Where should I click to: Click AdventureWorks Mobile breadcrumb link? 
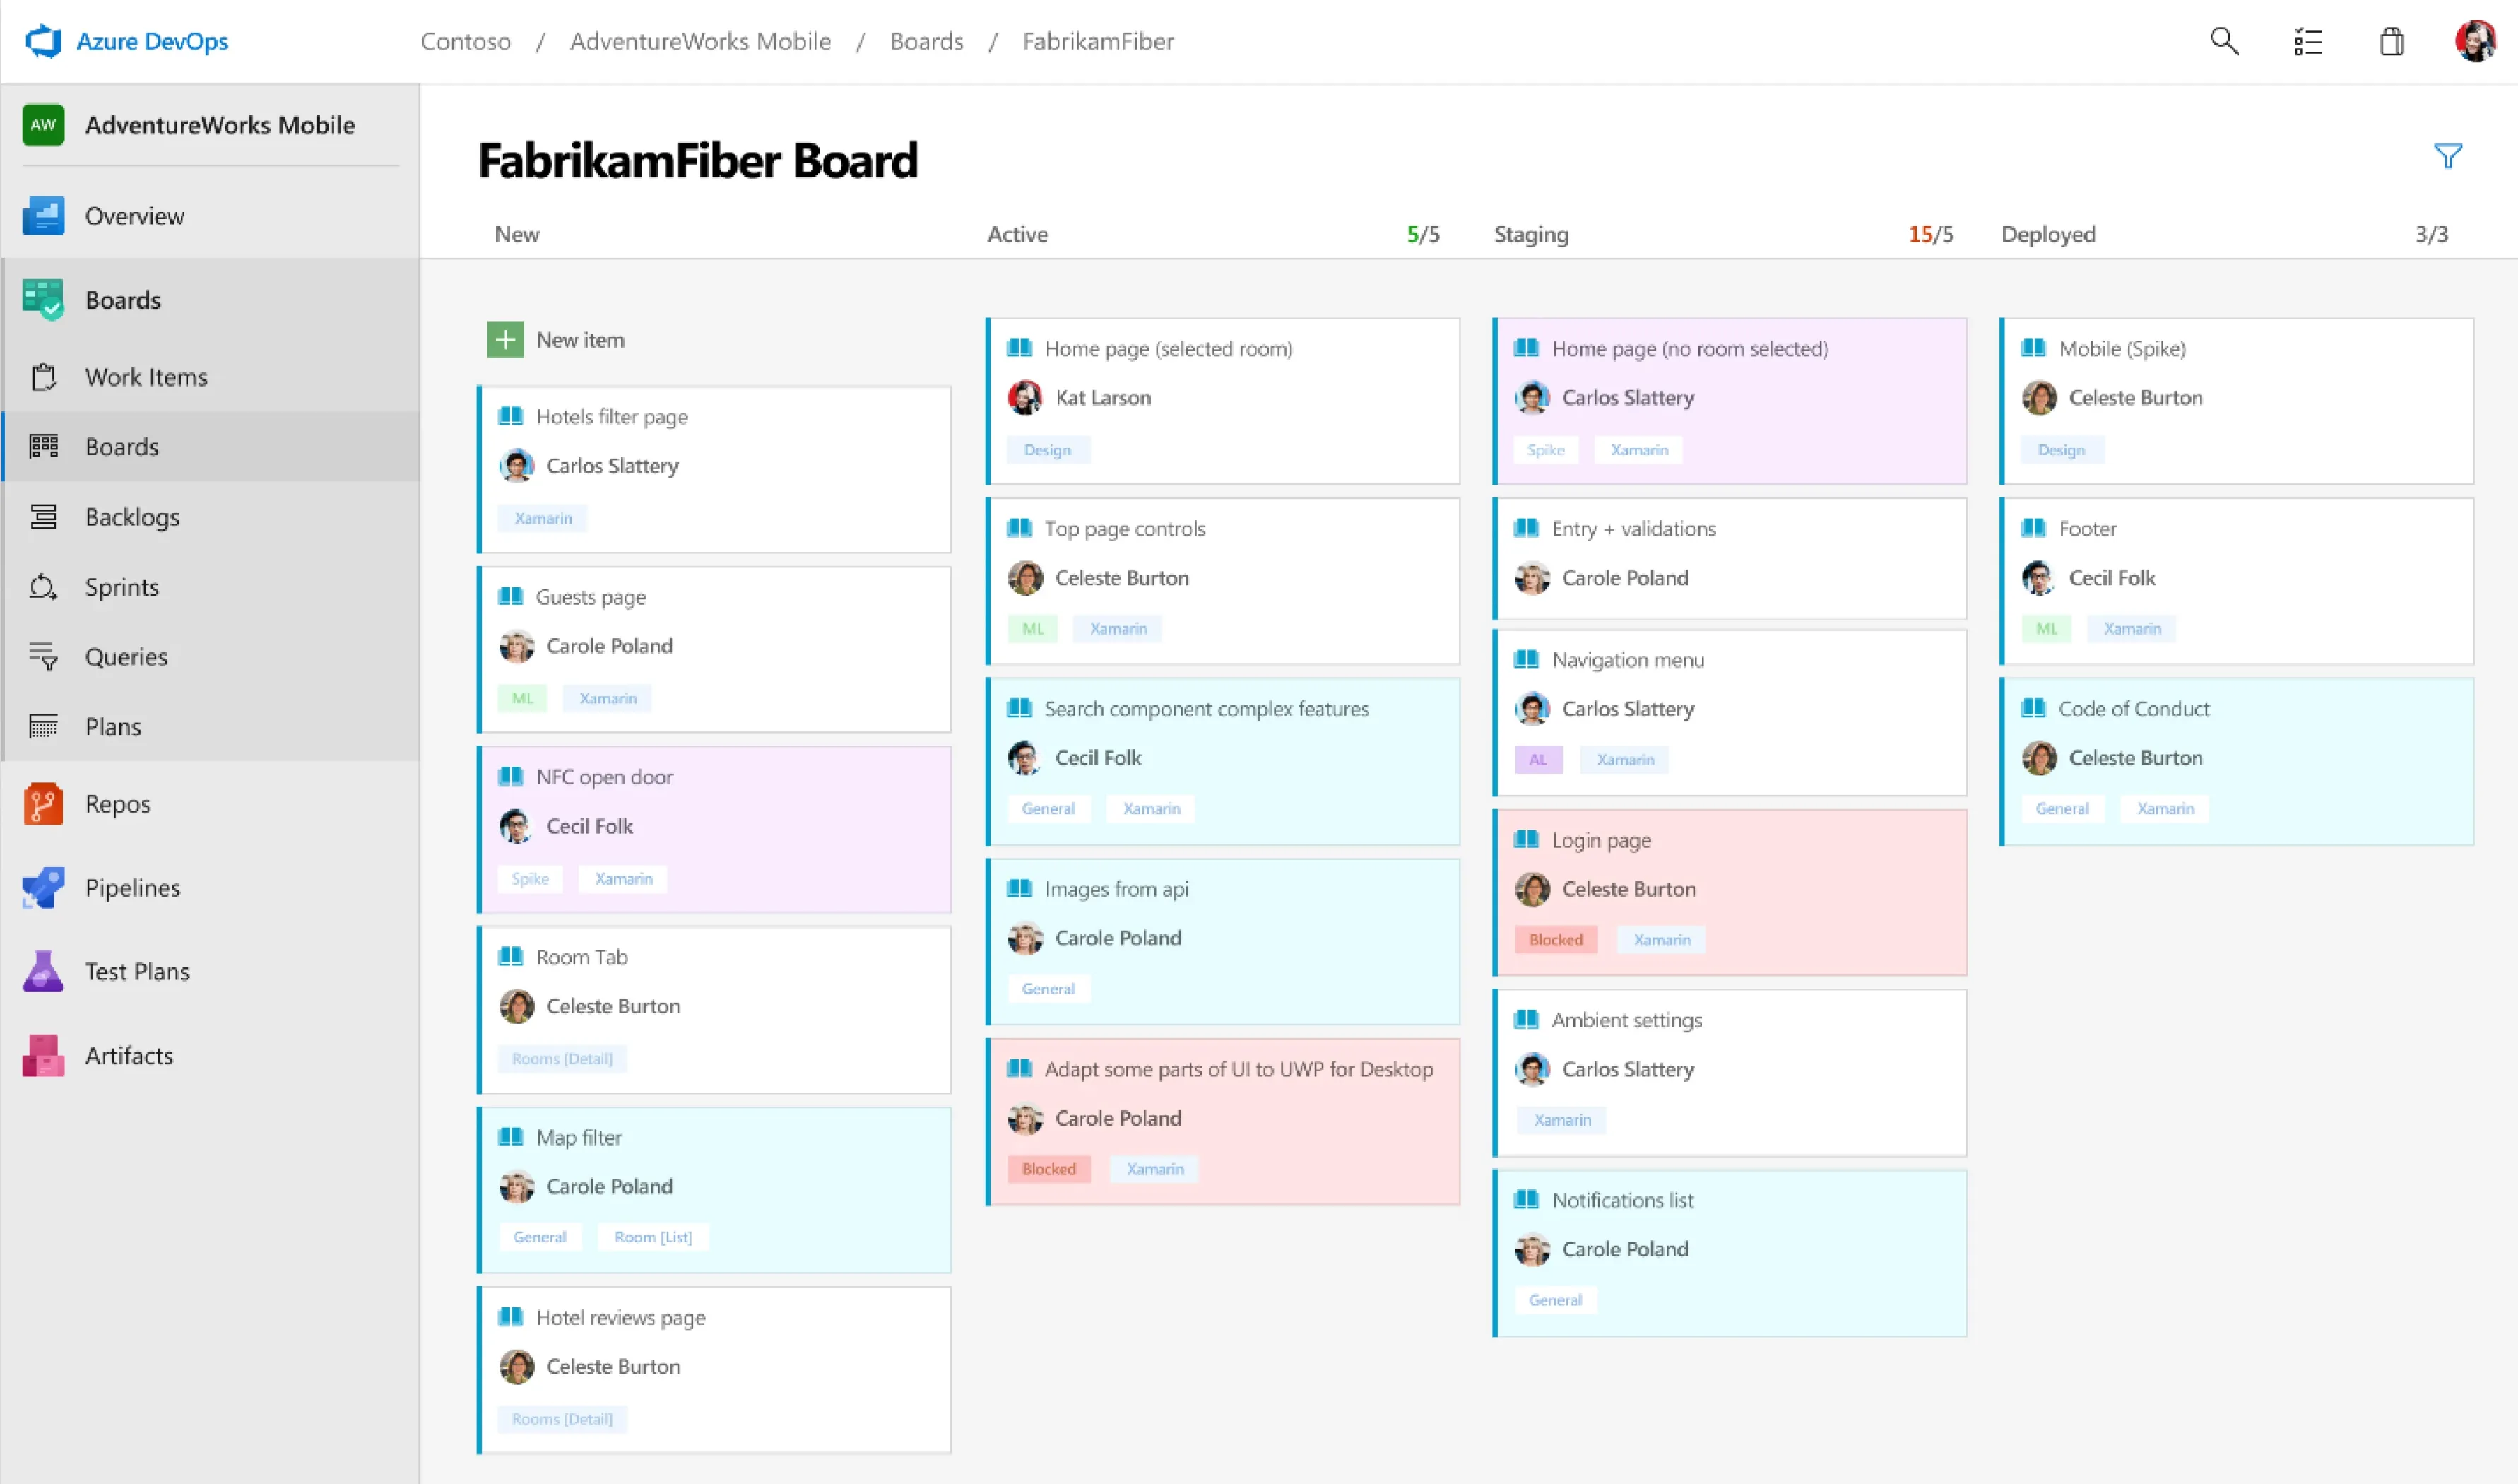click(x=699, y=41)
